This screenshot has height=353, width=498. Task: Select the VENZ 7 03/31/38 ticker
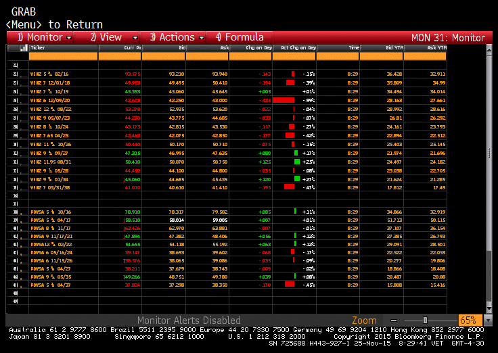click(50, 187)
